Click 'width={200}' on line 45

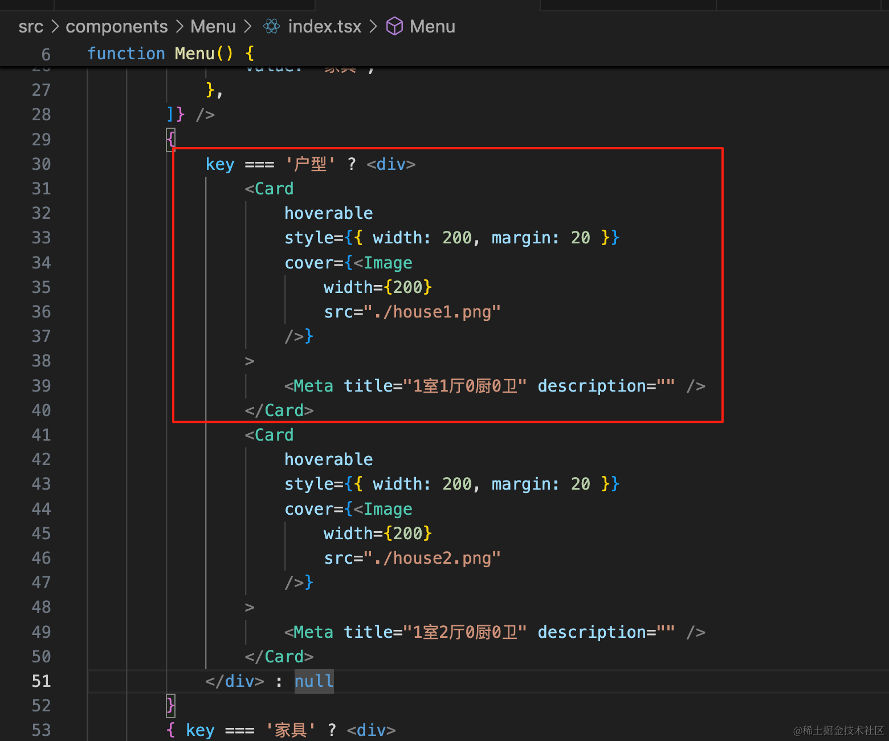378,534
